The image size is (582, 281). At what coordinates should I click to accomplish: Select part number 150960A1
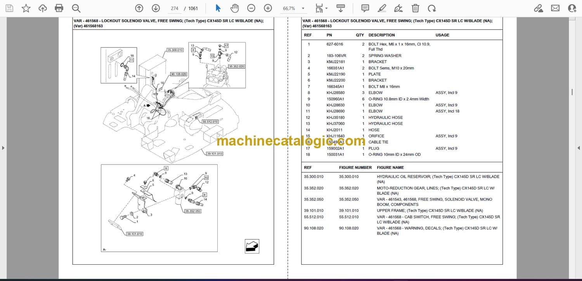pyautogui.click(x=335, y=99)
